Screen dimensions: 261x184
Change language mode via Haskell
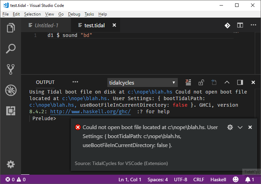pyautogui.click(x=218, y=180)
